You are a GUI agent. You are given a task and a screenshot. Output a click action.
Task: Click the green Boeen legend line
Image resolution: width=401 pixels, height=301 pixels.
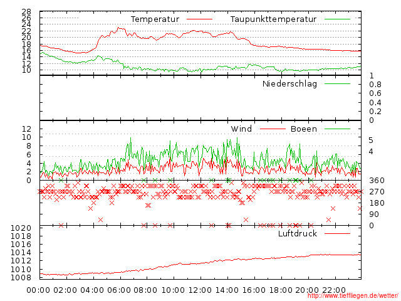click(x=337, y=129)
